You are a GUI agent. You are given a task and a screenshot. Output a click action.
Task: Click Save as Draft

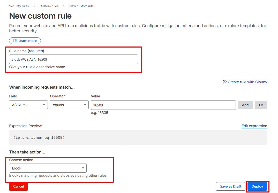(230, 186)
